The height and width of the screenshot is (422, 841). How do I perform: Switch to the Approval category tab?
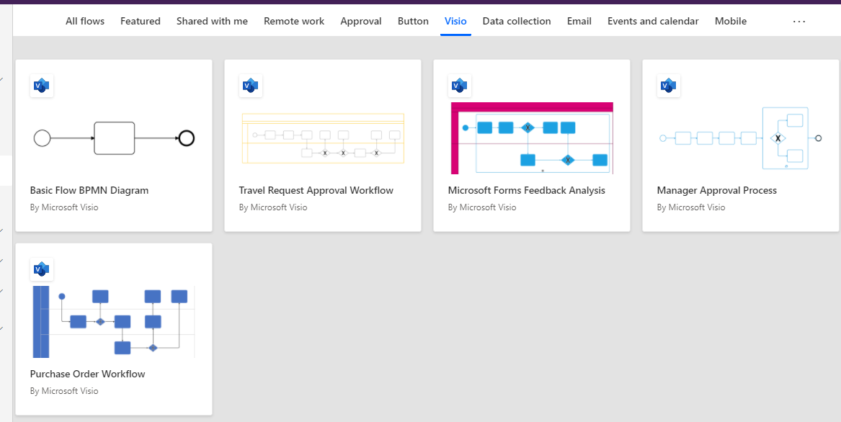(x=360, y=21)
